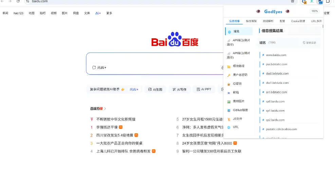Open 图片 in Baidu top navigation
This screenshot has height=177, width=335.
point(65,13)
